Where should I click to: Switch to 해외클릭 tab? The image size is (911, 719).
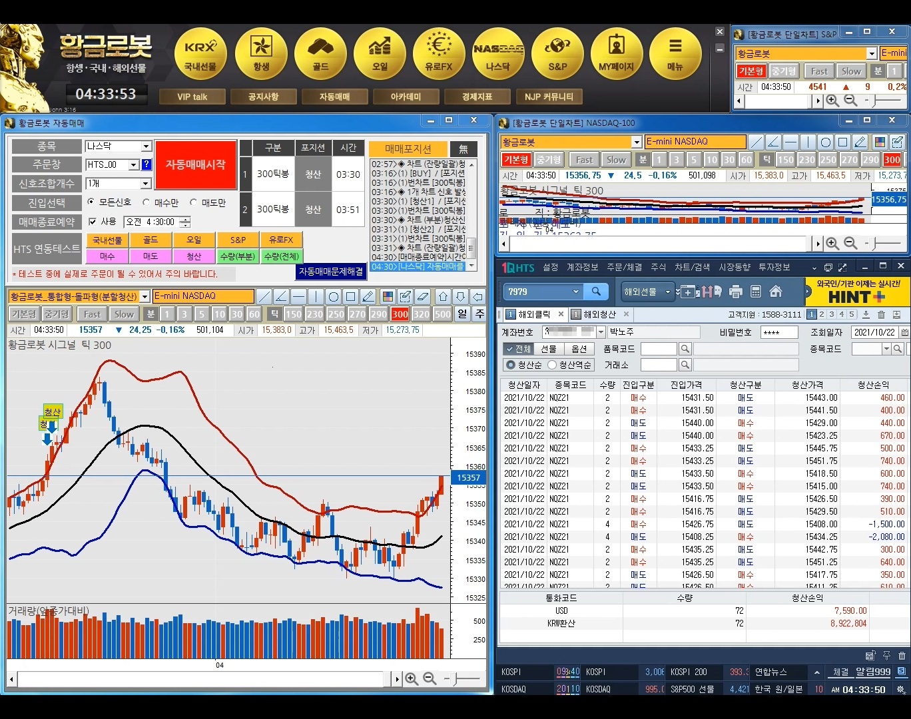(x=534, y=315)
